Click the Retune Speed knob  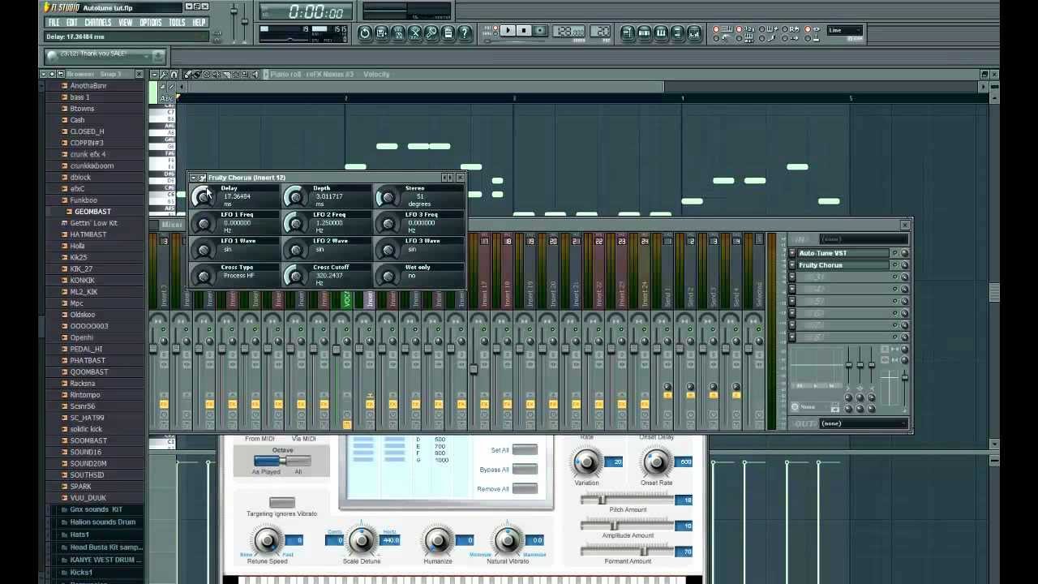267,540
